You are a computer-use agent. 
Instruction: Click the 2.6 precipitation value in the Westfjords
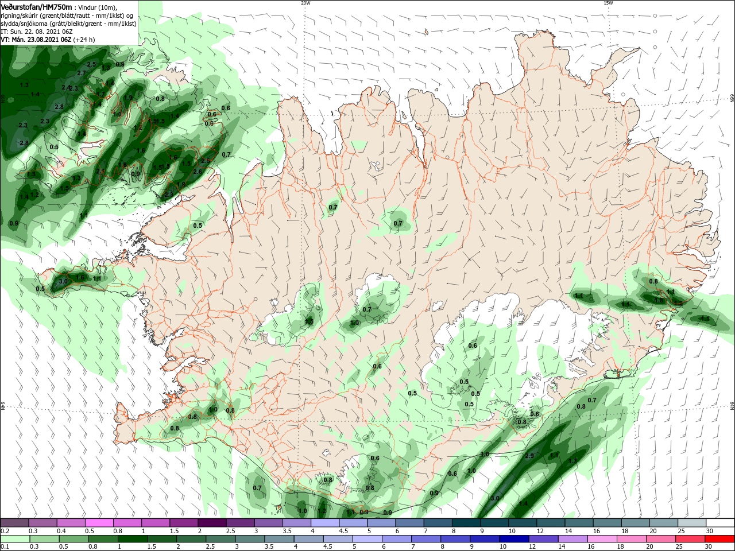[x=198, y=172]
